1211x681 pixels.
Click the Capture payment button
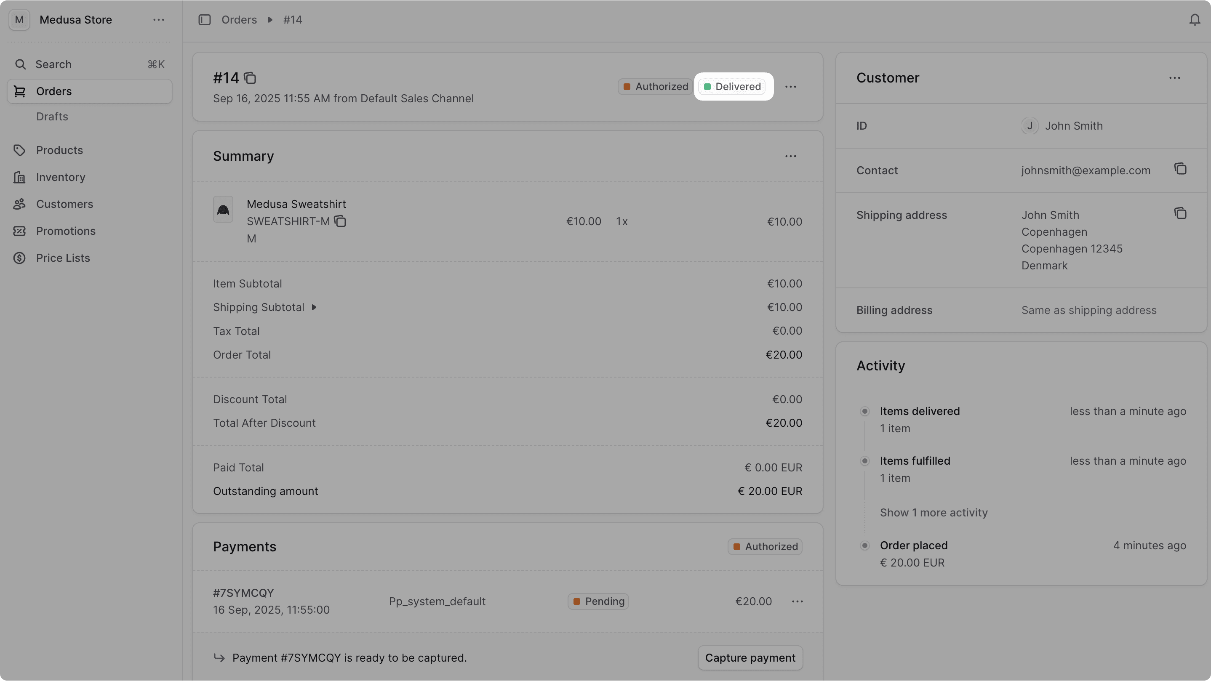[x=750, y=657]
